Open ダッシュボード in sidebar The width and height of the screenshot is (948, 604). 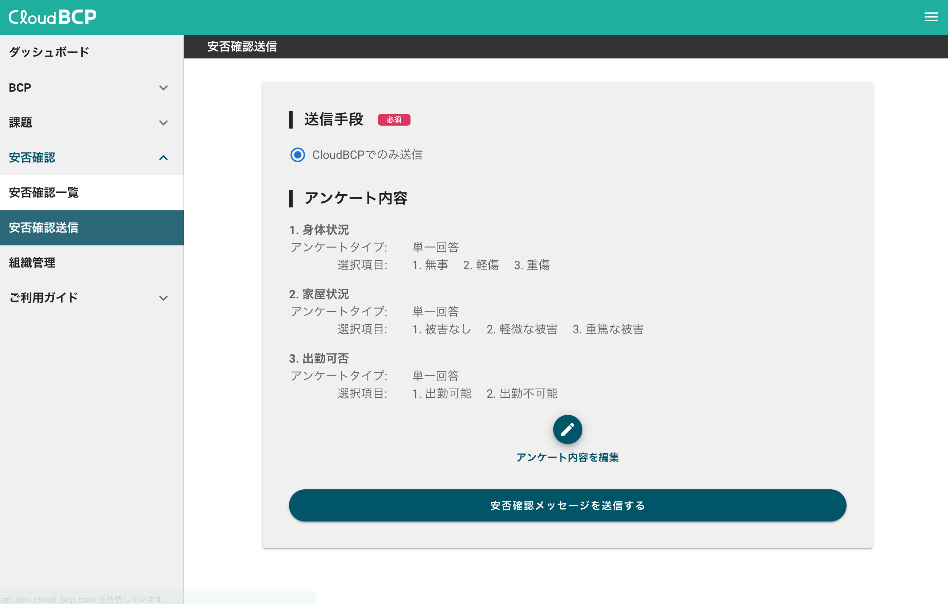(x=49, y=52)
